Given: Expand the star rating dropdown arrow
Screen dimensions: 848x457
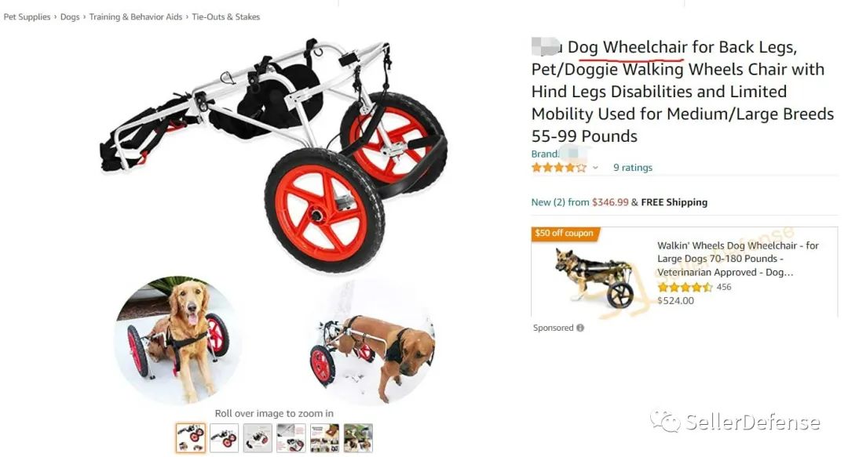Looking at the screenshot, I should [x=595, y=168].
